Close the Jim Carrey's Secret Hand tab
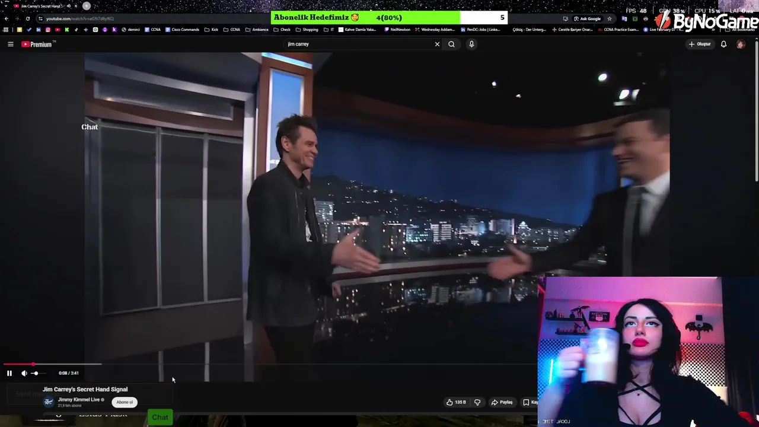 coord(76,6)
